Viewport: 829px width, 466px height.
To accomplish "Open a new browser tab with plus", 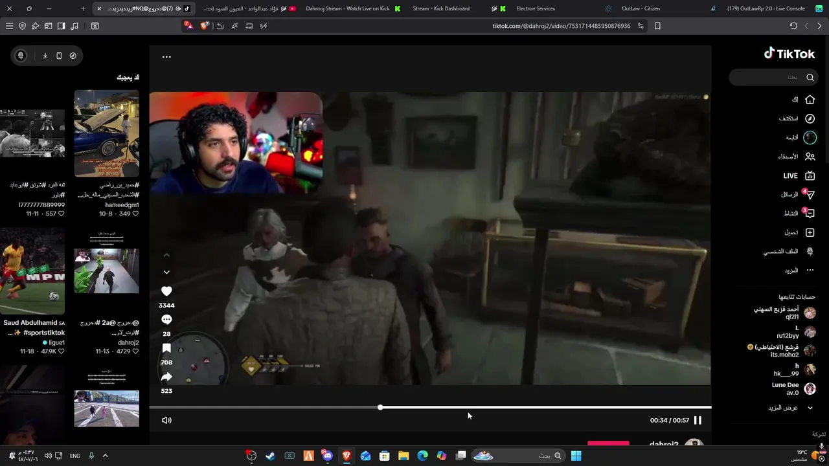I will [83, 8].
